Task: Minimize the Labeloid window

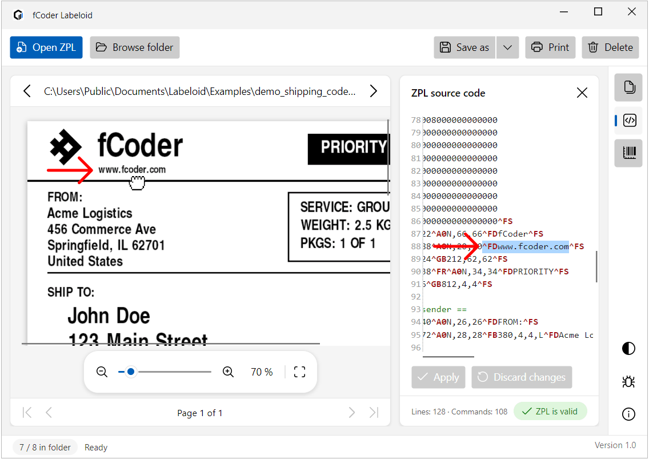Action: click(564, 11)
